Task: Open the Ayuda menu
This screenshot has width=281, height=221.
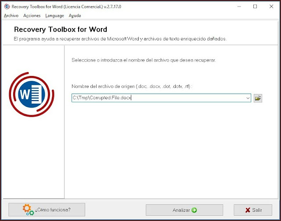Action: (x=75, y=16)
